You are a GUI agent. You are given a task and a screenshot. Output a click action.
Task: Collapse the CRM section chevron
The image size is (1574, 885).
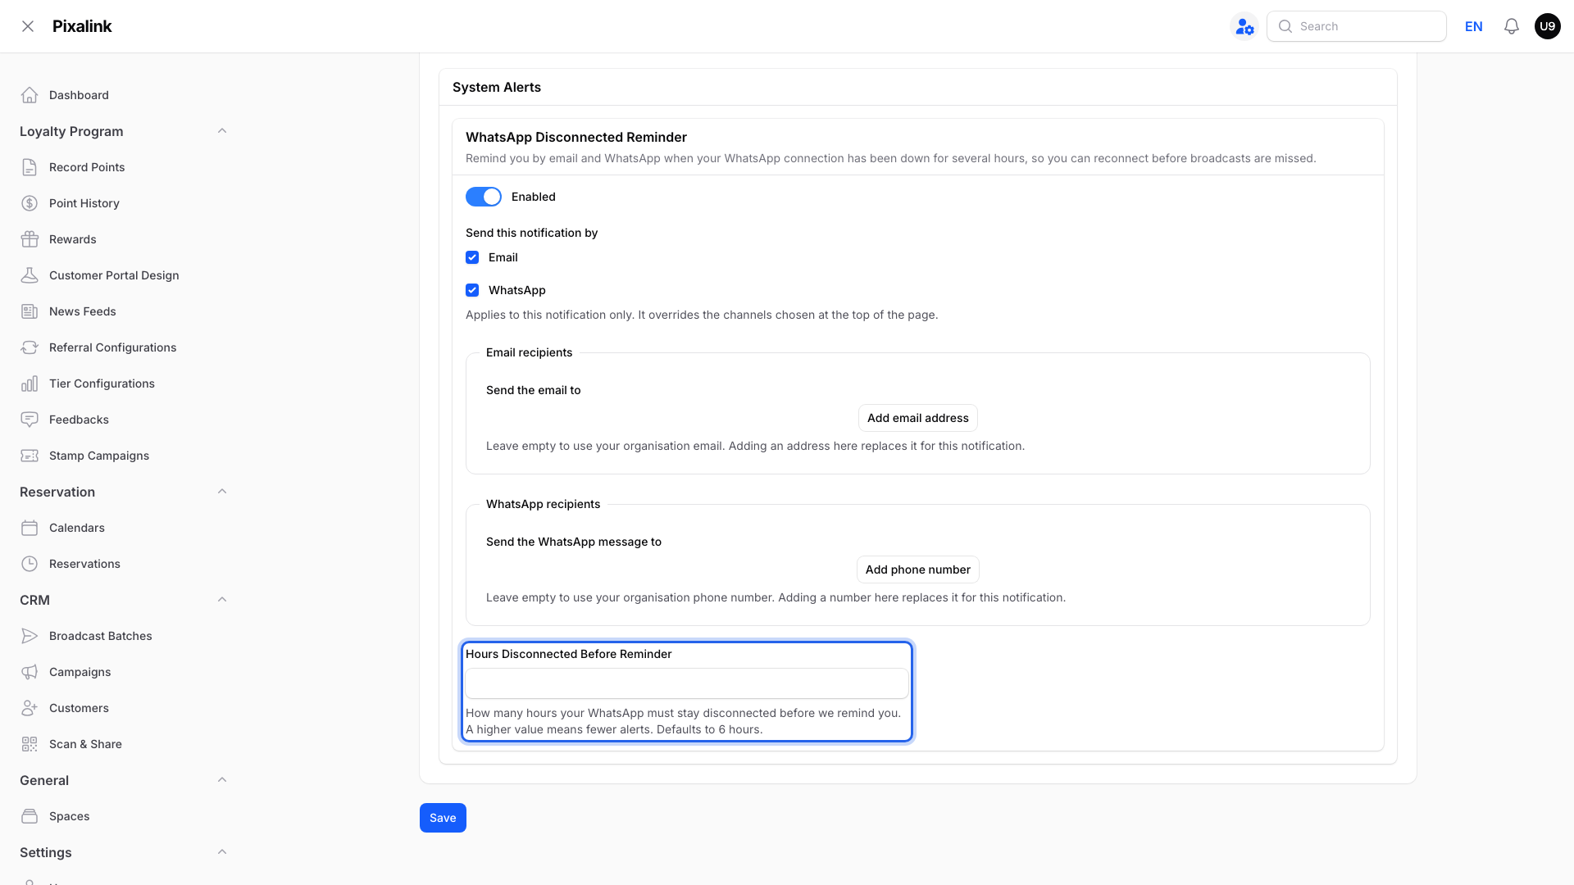coord(222,600)
